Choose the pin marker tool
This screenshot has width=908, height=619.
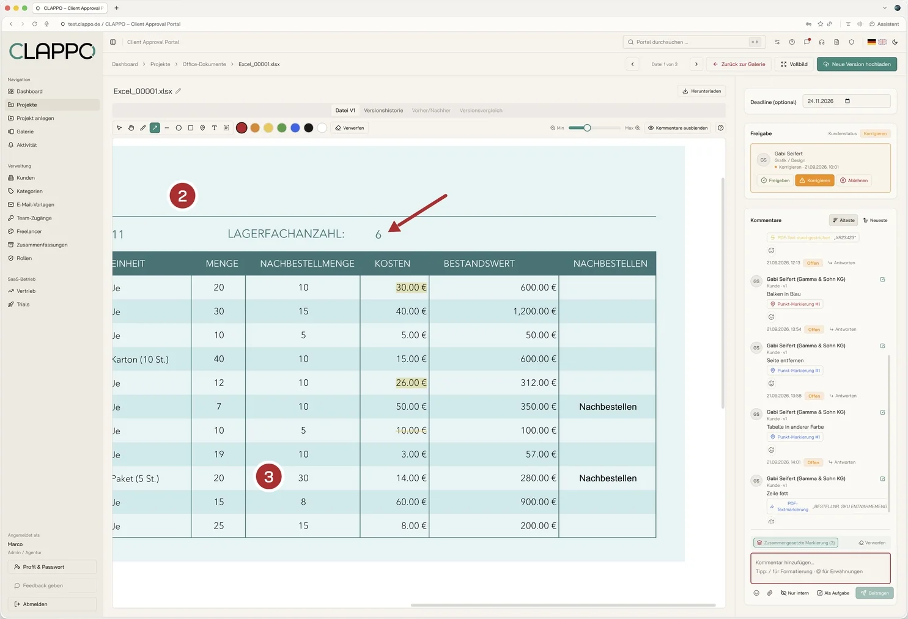(202, 128)
